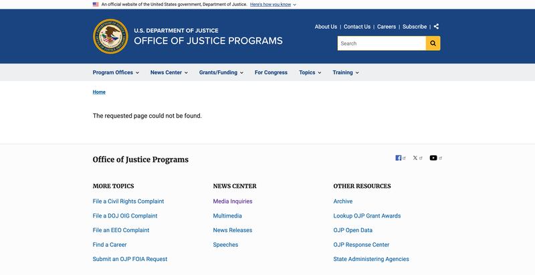Expand the "Here's how you know" banner
The width and height of the screenshot is (535, 275).
tap(273, 4)
